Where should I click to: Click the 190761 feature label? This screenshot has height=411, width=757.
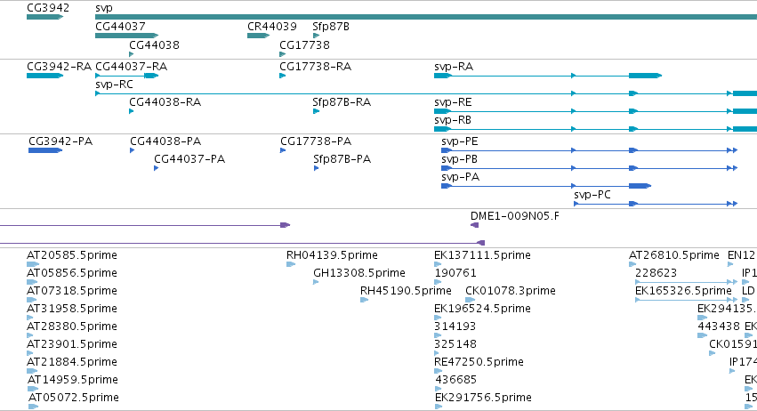point(455,273)
